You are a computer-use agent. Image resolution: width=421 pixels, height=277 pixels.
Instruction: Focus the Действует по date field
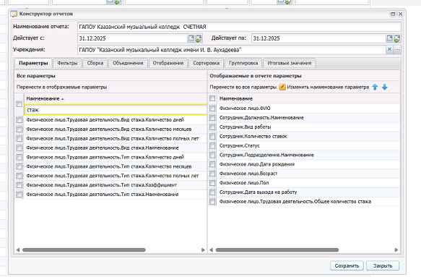pyautogui.click(x=318, y=38)
